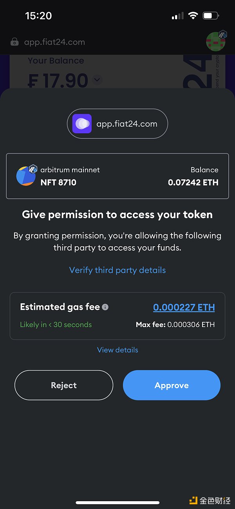235x509 pixels.
Task: Tap the NFT 8710 account avatar
Action: pyautogui.click(x=25, y=176)
